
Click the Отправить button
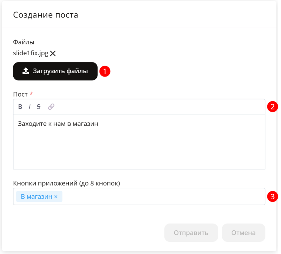click(191, 233)
